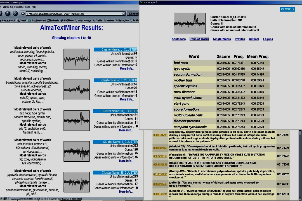
Task: Click the sentences list vertical scrollbar
Action: [300, 166]
